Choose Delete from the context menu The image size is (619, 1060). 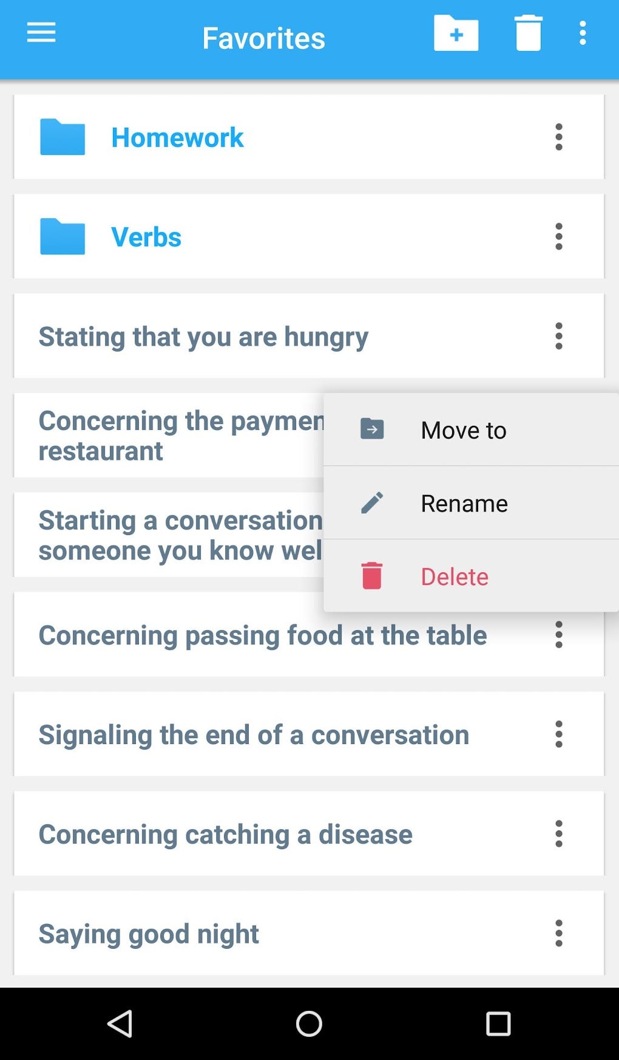click(455, 576)
